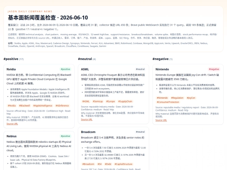Click the Broadcom Source: SEC S-4 line
Image resolution: width=227 pixels, height=170 pixels.
click(x=111, y=169)
